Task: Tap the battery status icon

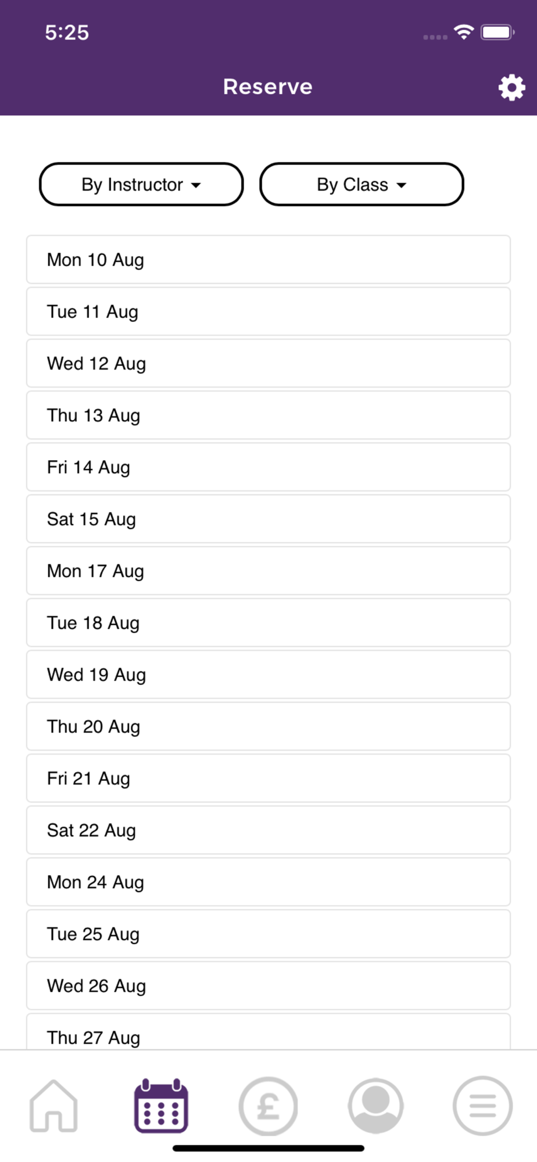Action: pyautogui.click(x=497, y=32)
